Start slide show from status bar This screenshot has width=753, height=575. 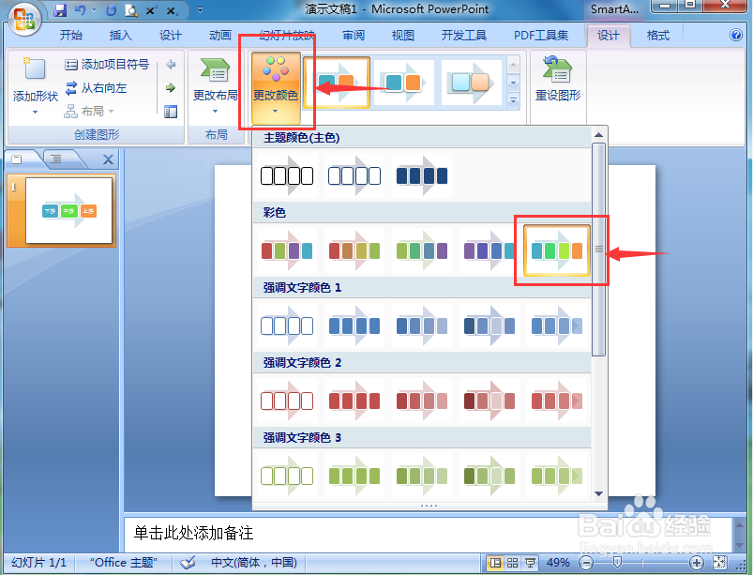(x=530, y=562)
